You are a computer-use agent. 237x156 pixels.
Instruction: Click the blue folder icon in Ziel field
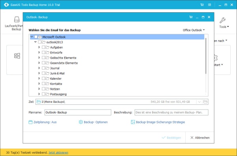click(x=39, y=102)
